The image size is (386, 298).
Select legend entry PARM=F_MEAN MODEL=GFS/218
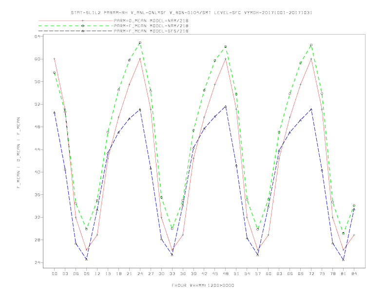click(151, 31)
